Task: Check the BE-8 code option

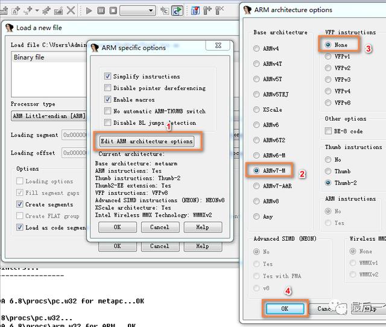Action: [x=329, y=131]
